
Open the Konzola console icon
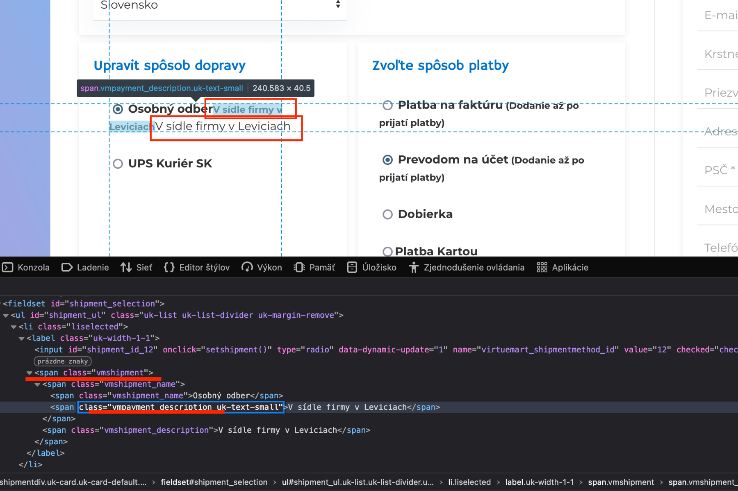(8, 268)
